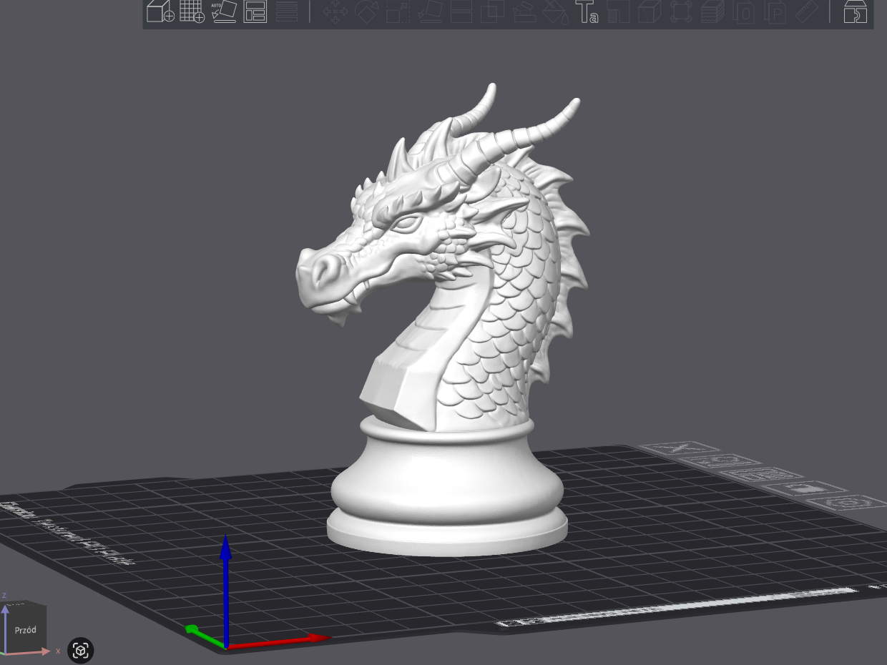Open the Assembly view icon
Image resolution: width=887 pixels, height=665 pixels.
pos(856,11)
